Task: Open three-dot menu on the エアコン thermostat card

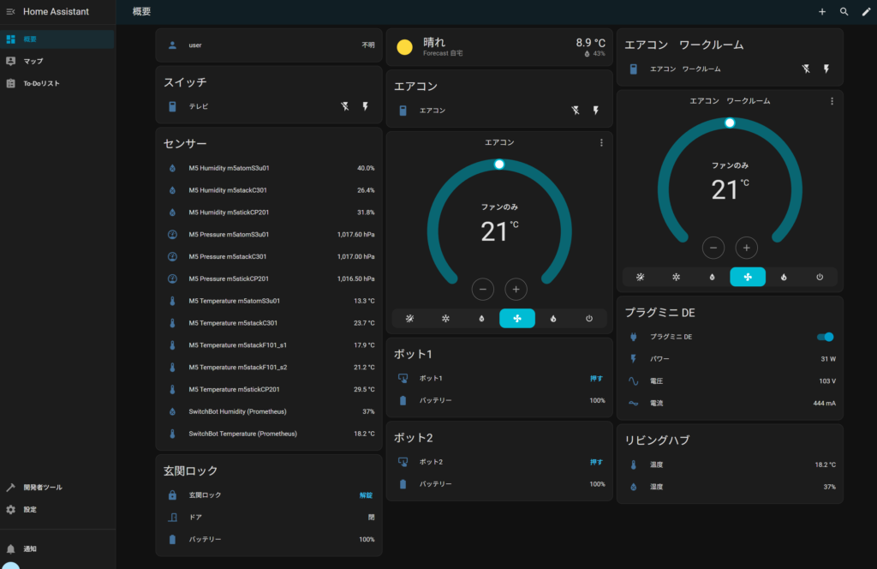Action: click(601, 142)
